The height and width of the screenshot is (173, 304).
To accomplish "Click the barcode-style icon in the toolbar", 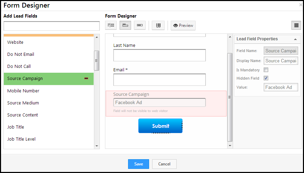I will tap(158, 26).
